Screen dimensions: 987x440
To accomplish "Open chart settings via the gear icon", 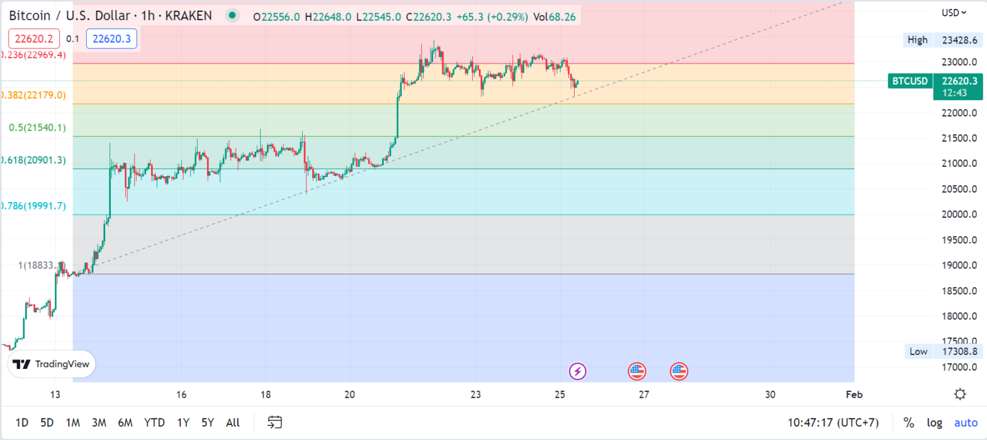I will (959, 393).
